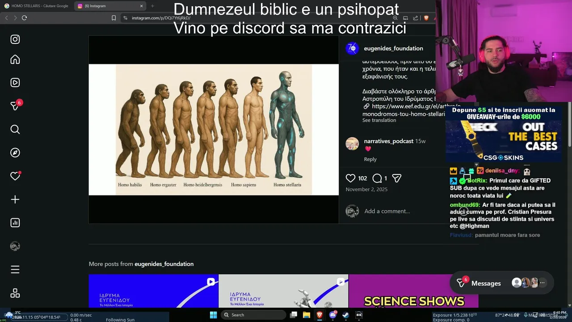Close the Instagram browser tab

coord(142,6)
